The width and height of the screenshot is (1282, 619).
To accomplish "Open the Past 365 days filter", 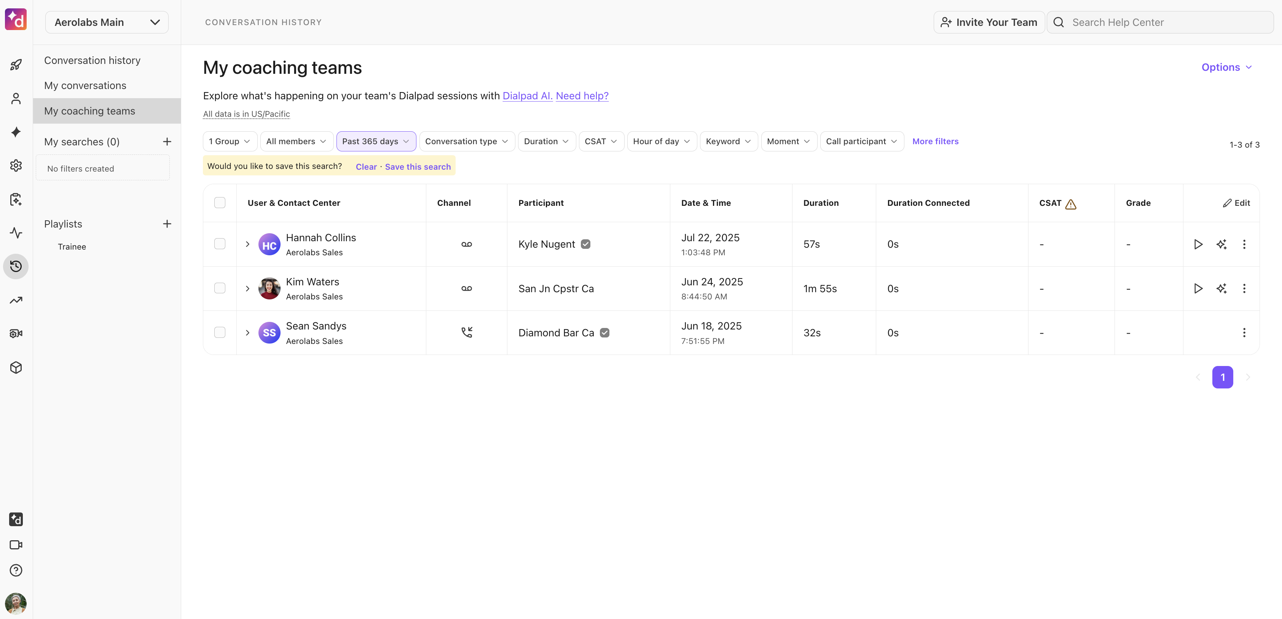I will 376,141.
